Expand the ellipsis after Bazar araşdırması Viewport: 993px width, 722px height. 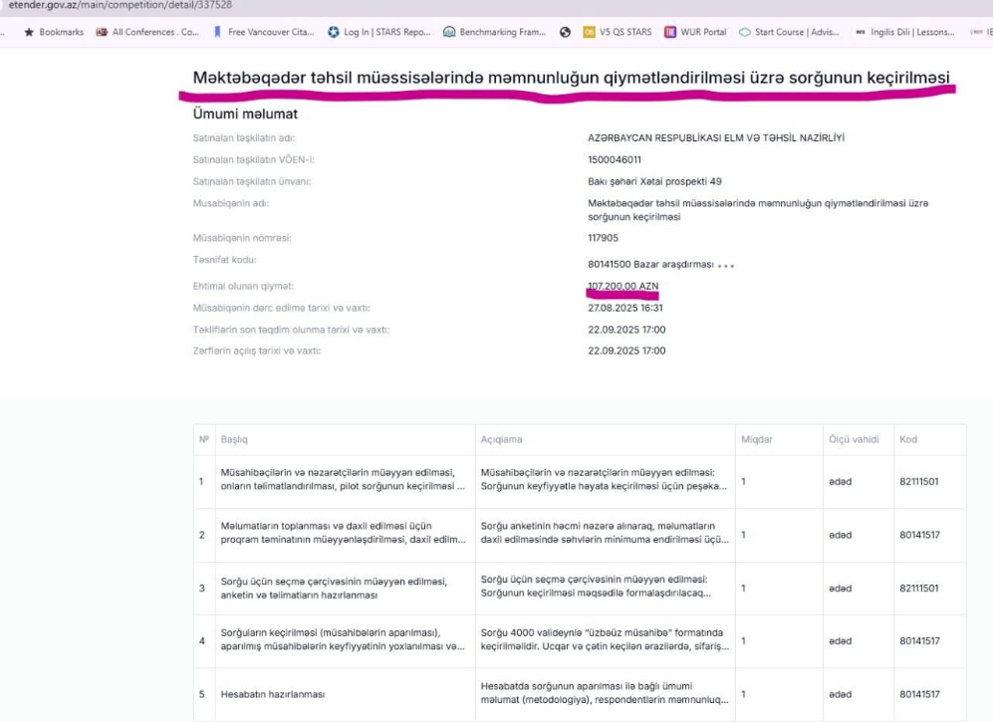[x=726, y=266]
